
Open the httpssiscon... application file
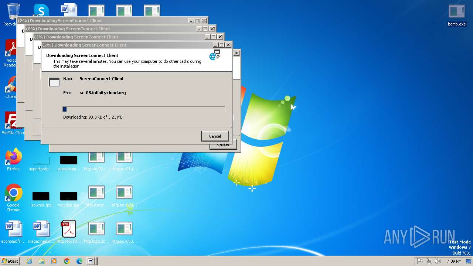click(x=96, y=197)
